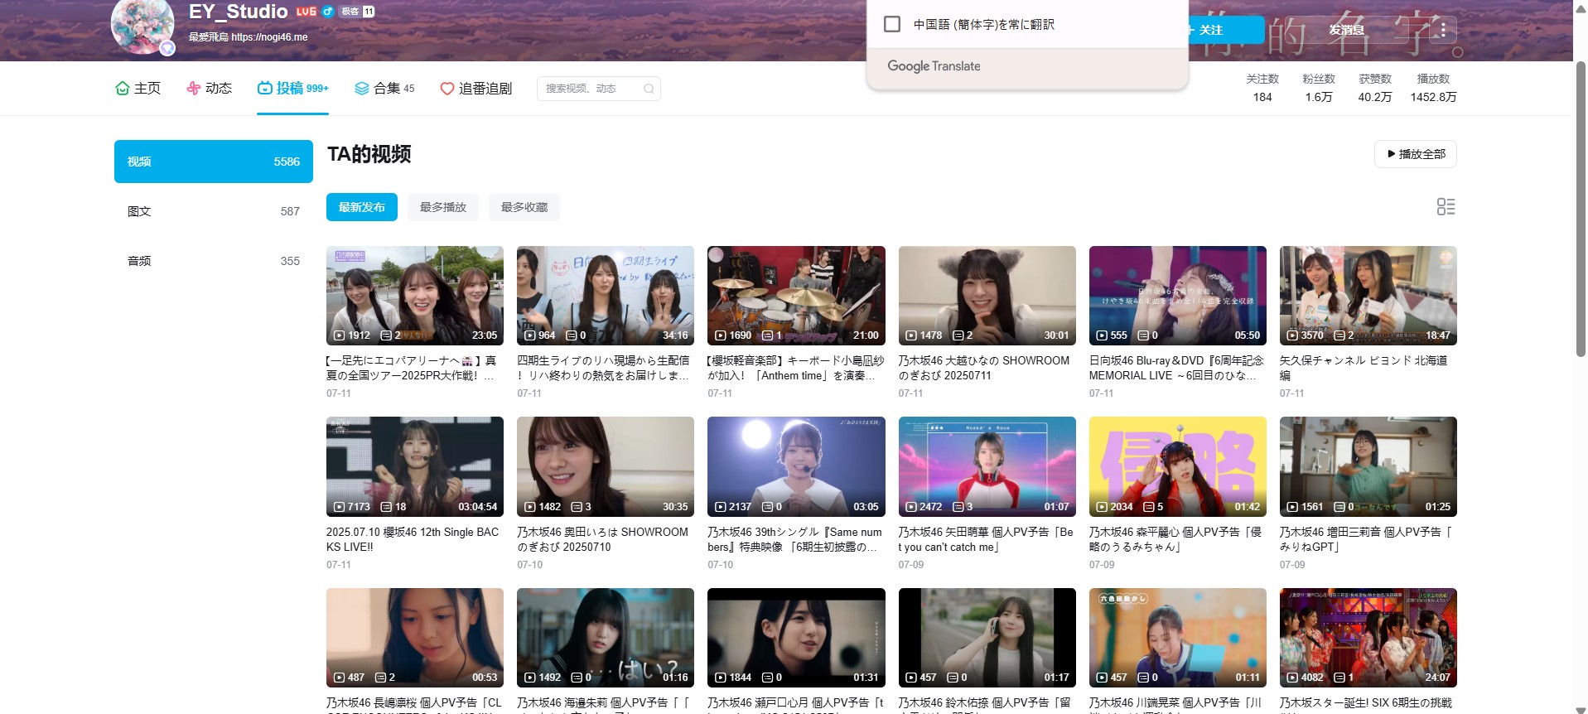Open 矢久保チャンネル ビヨンド 北海道編 title
Viewport: 1588px width, 714px height.
point(1364,368)
